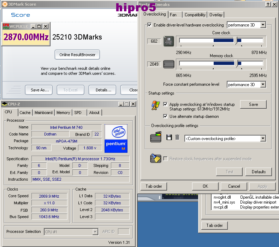Open help with the question mark button
The width and height of the screenshot is (279, 247).
pos(268,5)
